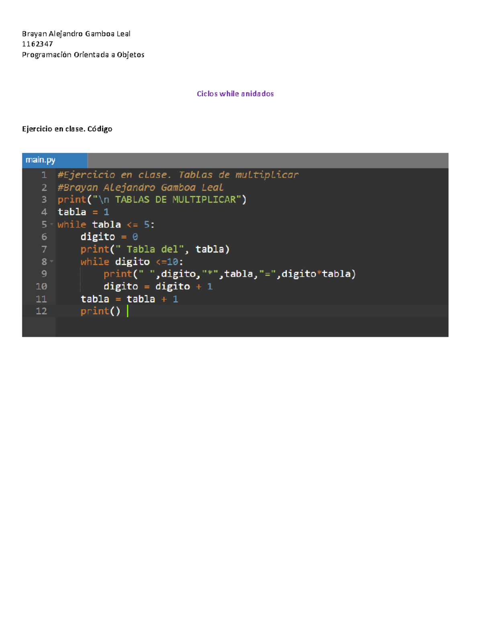Click the Programación Orientada a Objetos text
The height and width of the screenshot is (623, 482).
[83, 55]
